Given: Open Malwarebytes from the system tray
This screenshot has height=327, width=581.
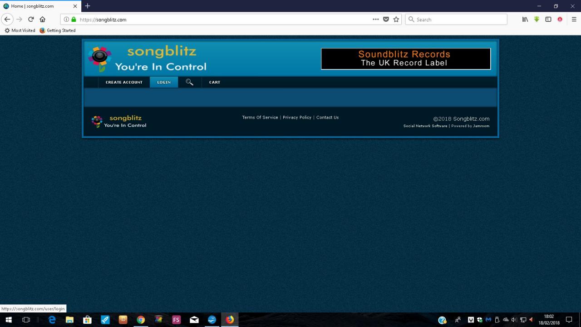Looking at the screenshot, I should 488,320.
